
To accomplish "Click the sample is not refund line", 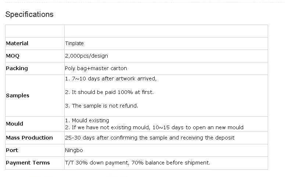I will coord(101,106).
